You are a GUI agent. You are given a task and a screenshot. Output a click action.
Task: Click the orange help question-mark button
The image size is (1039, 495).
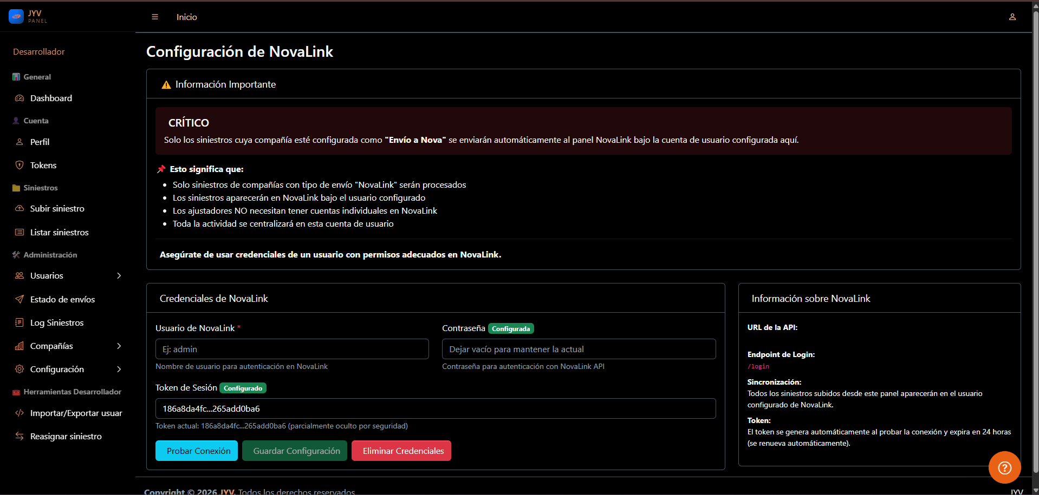point(1004,467)
